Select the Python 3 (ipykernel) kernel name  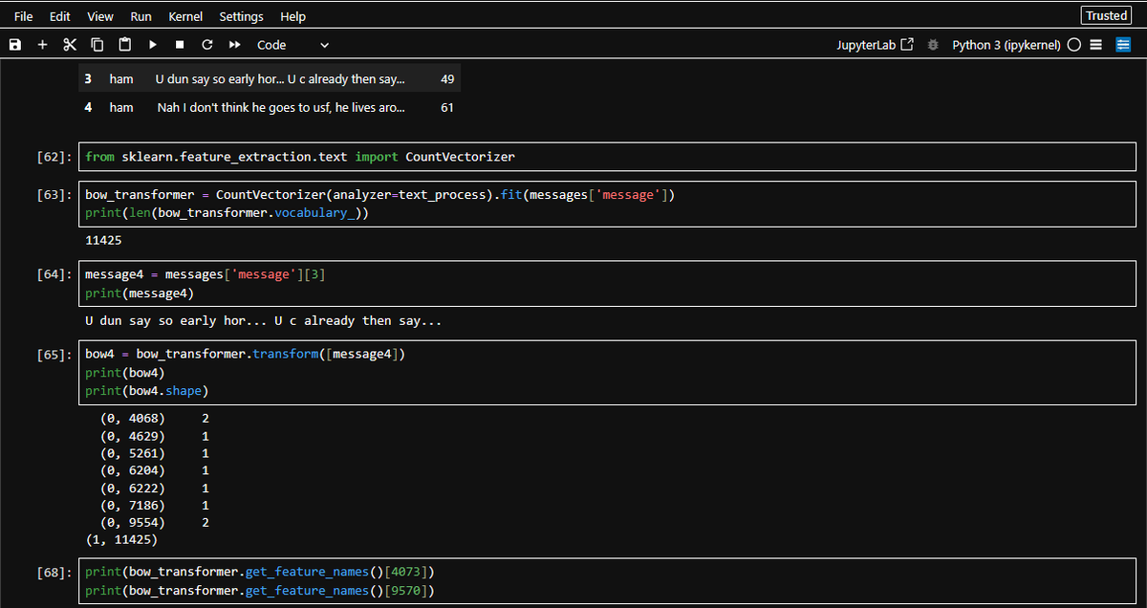click(x=1006, y=45)
